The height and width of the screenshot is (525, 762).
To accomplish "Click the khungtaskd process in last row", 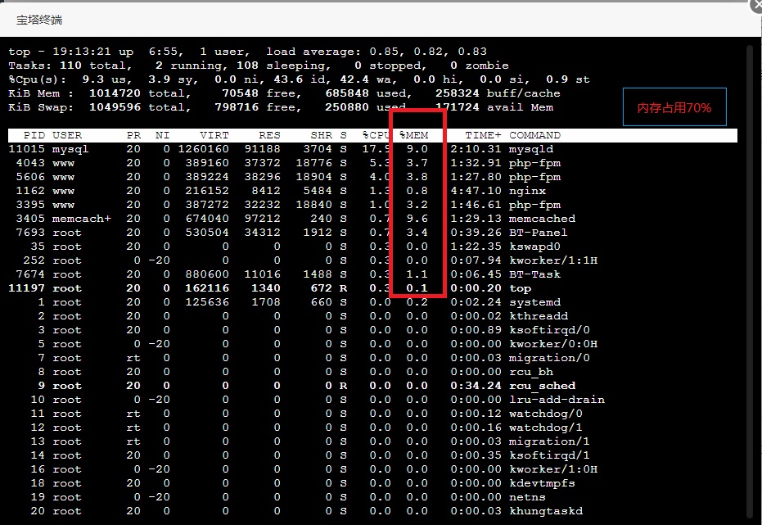I will tap(545, 511).
